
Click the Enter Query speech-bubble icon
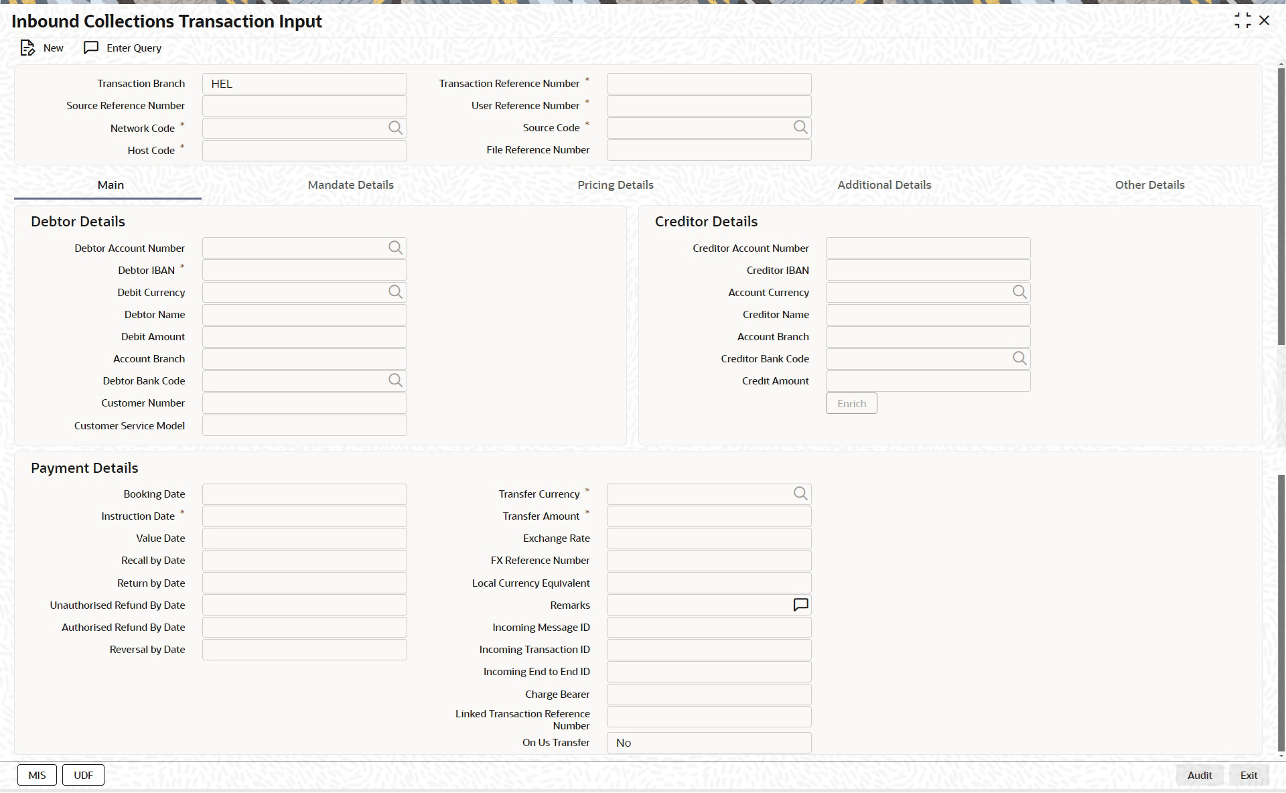pyautogui.click(x=91, y=48)
